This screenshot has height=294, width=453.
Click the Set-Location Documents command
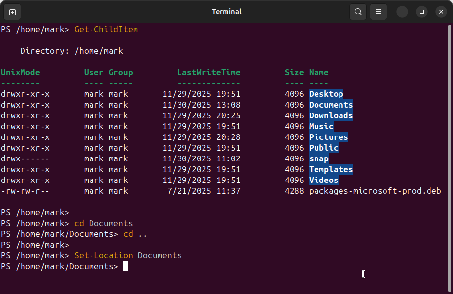coord(127,255)
